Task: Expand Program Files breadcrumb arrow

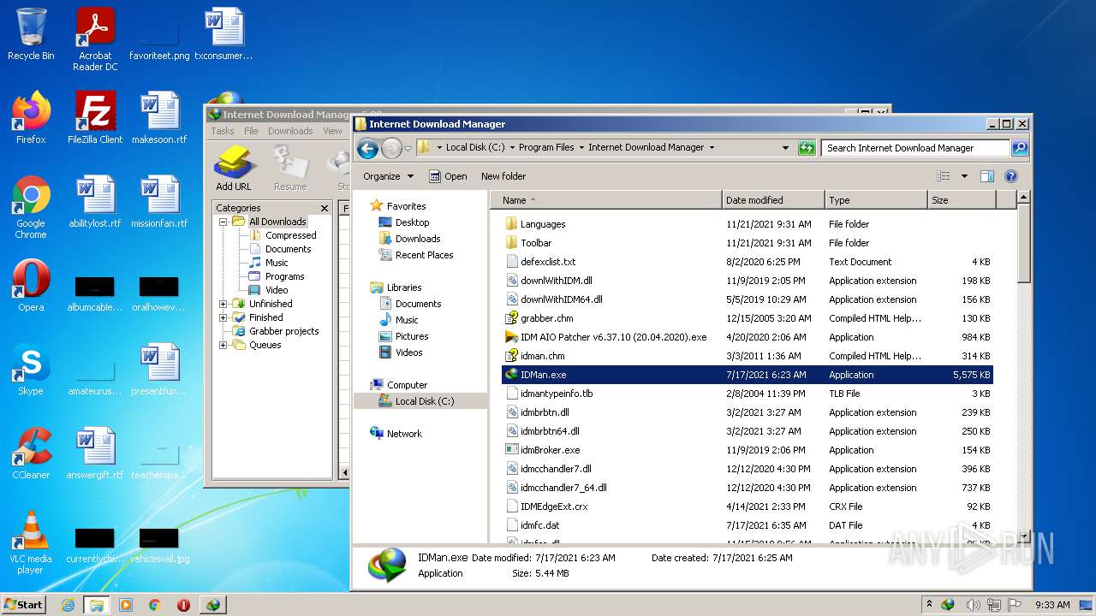Action: pos(581,148)
